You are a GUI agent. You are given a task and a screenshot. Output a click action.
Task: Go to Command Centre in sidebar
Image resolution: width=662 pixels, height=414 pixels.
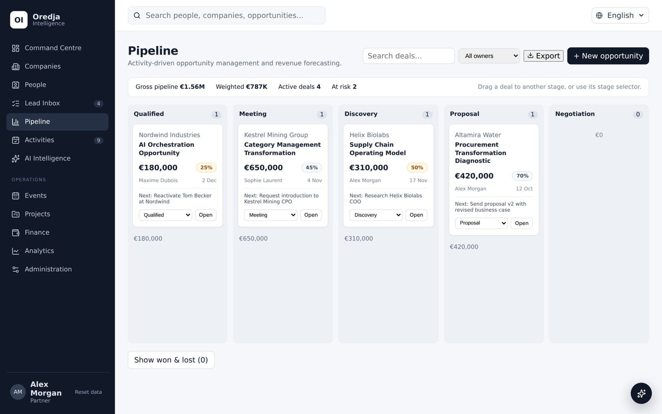click(58, 48)
